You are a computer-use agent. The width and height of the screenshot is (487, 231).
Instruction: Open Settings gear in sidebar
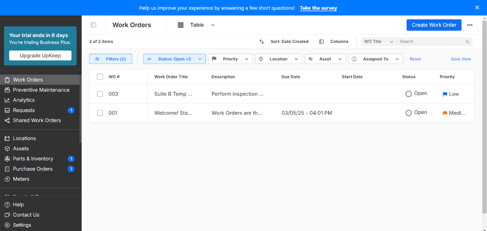point(22,225)
